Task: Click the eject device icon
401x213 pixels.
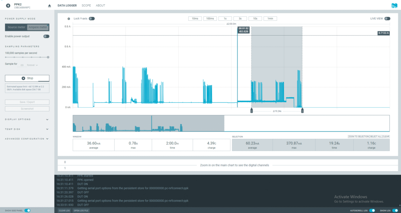Action: pos(49,5)
